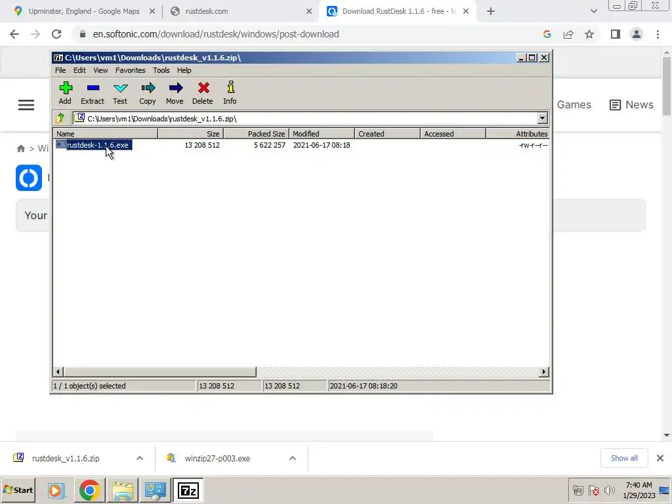
Task: Select the rustdesk-1.1.6.exe file icon
Action: click(60, 145)
